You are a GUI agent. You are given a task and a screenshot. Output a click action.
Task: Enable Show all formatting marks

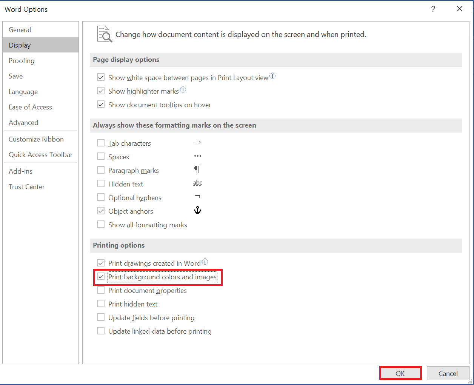click(101, 225)
